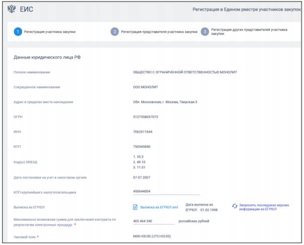Click the maximum contract sum field 405 464 540
The height and width of the screenshot is (245, 304).
click(153, 221)
